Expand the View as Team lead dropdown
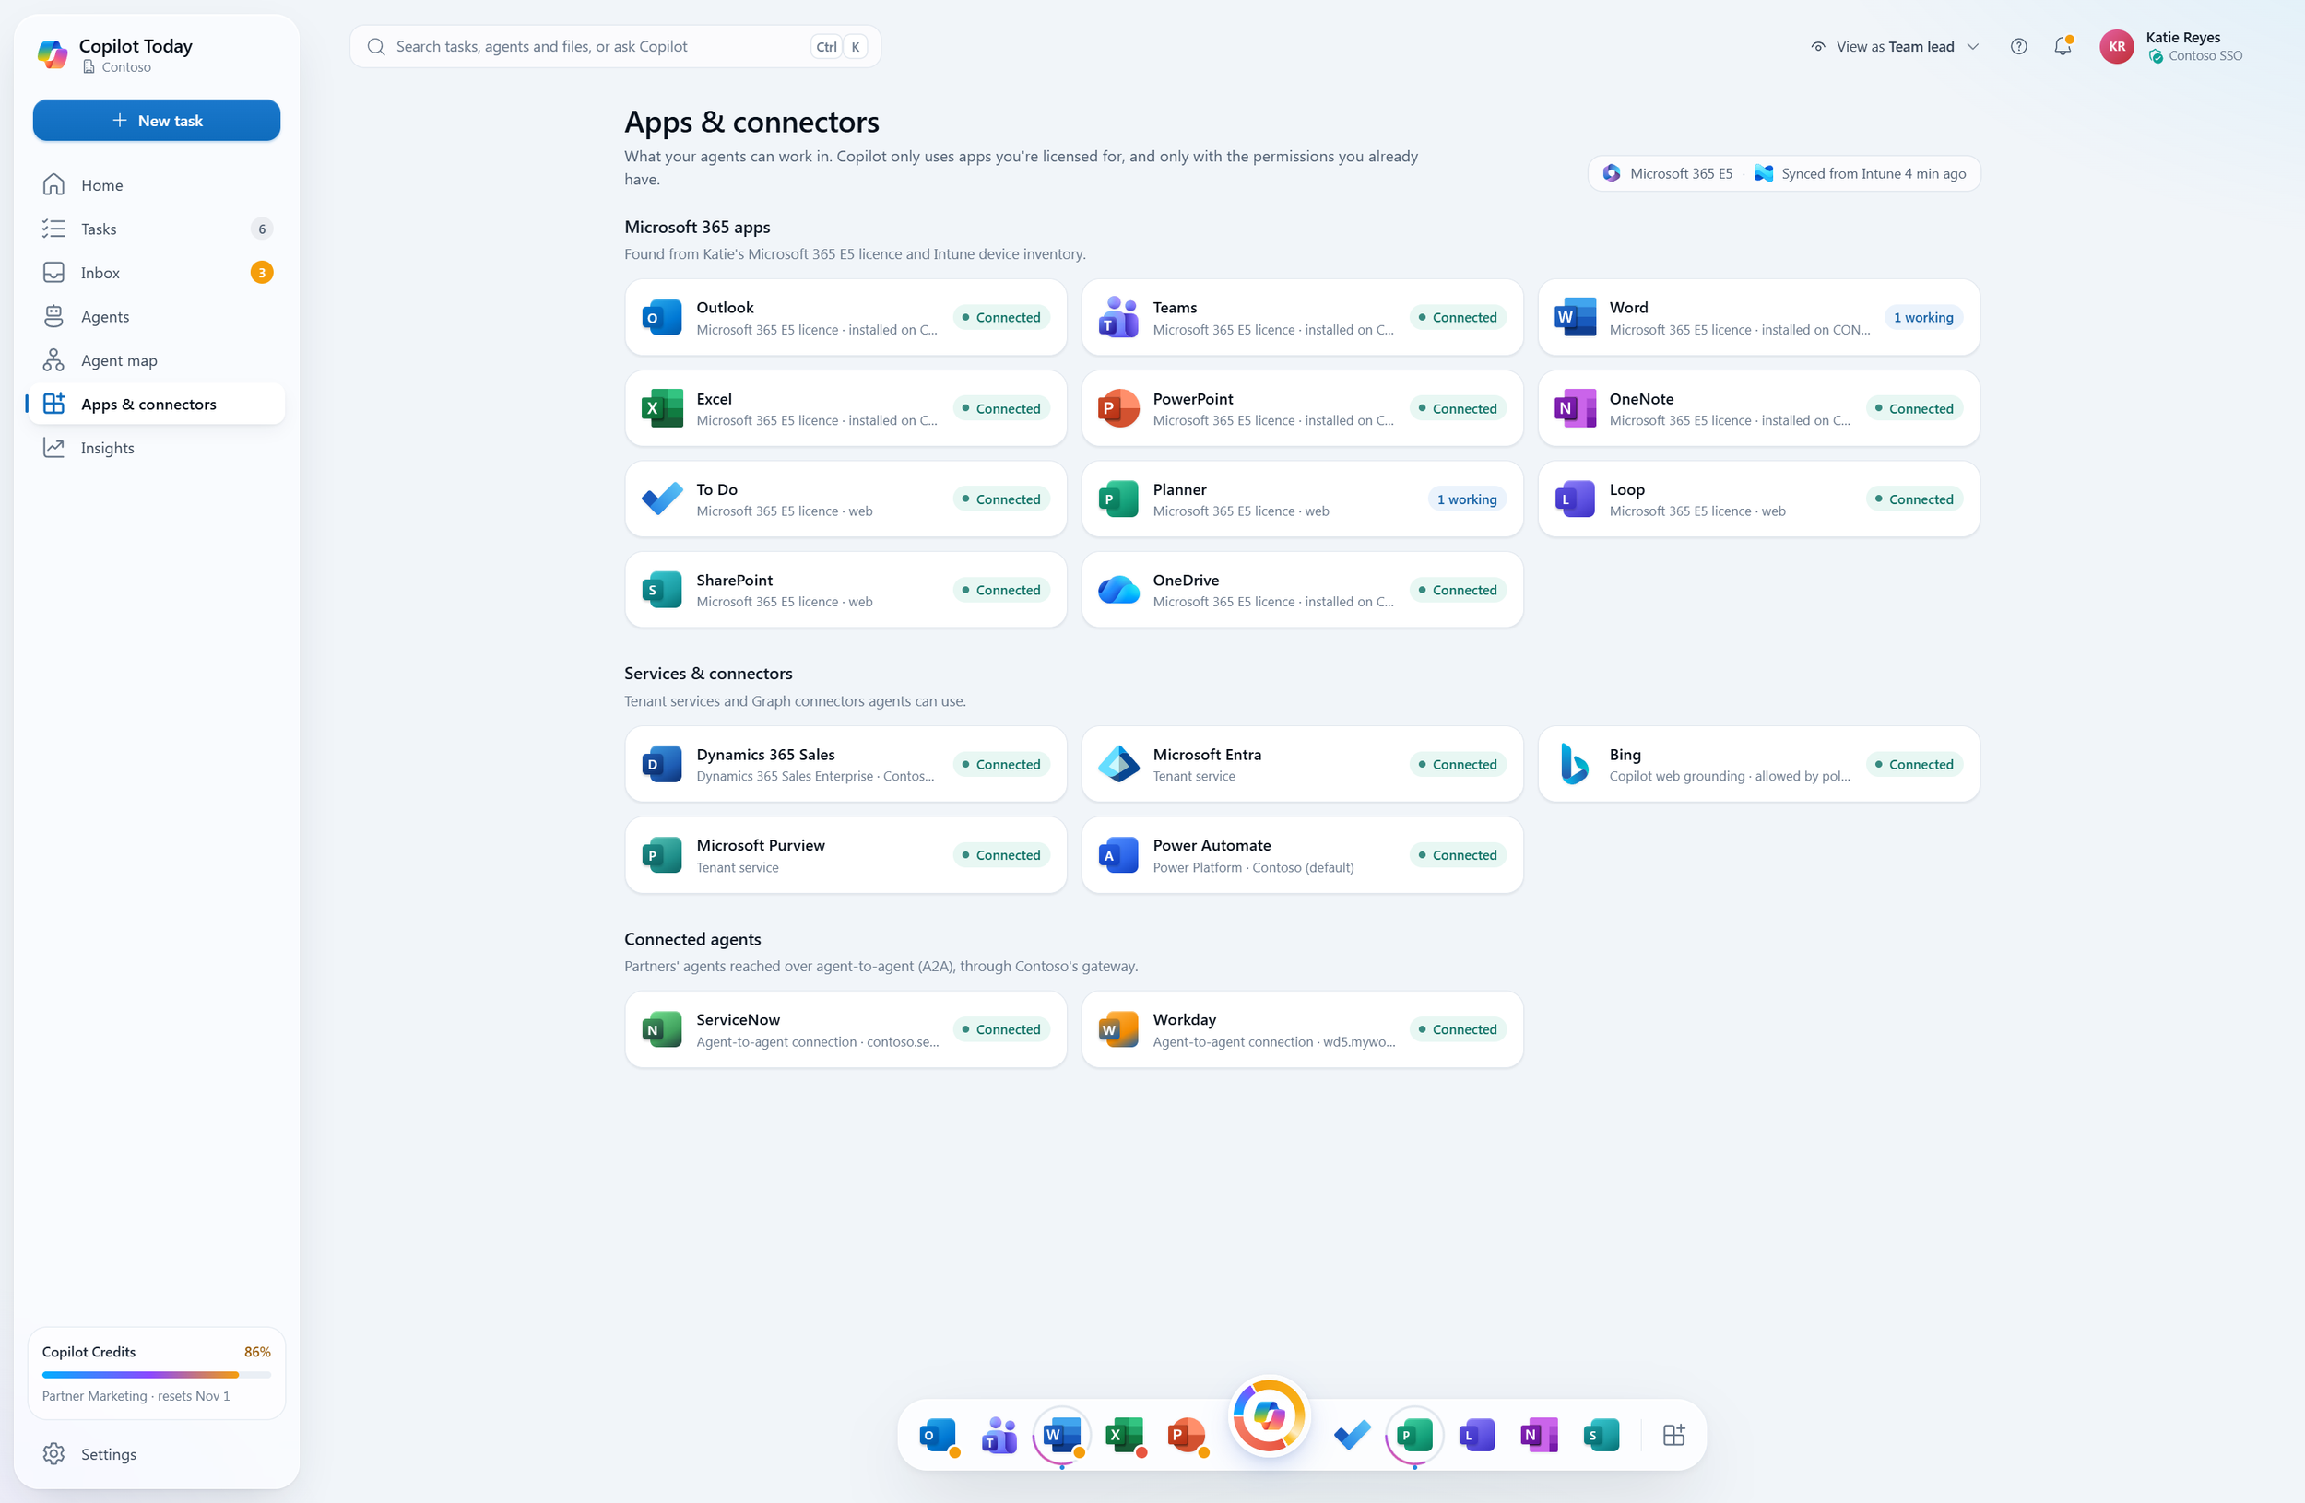 [1896, 46]
